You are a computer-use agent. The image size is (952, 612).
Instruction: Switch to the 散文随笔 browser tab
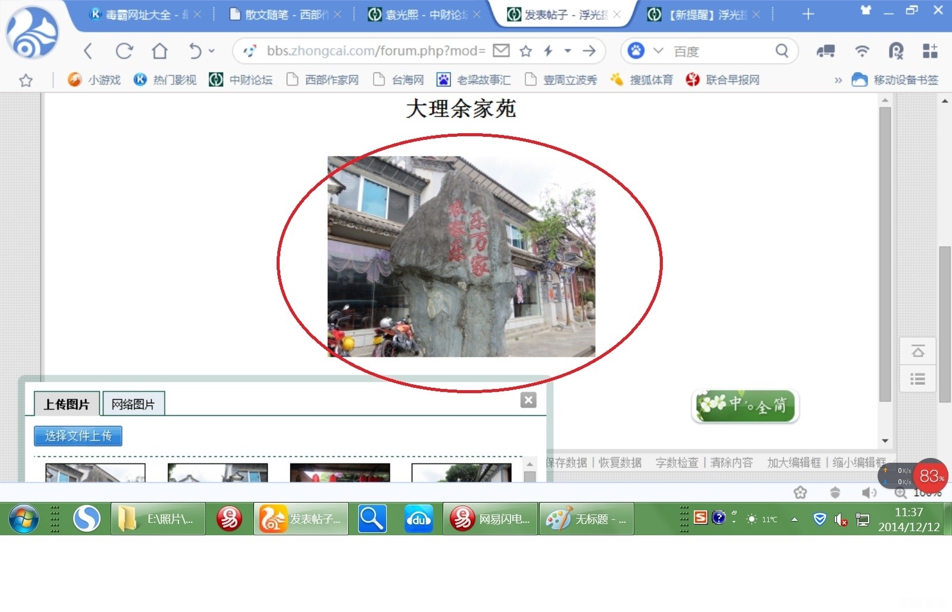(280, 14)
